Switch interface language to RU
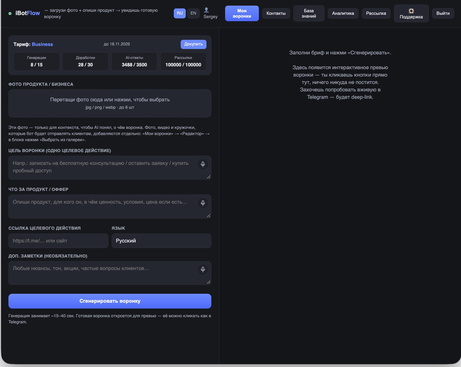 point(180,13)
